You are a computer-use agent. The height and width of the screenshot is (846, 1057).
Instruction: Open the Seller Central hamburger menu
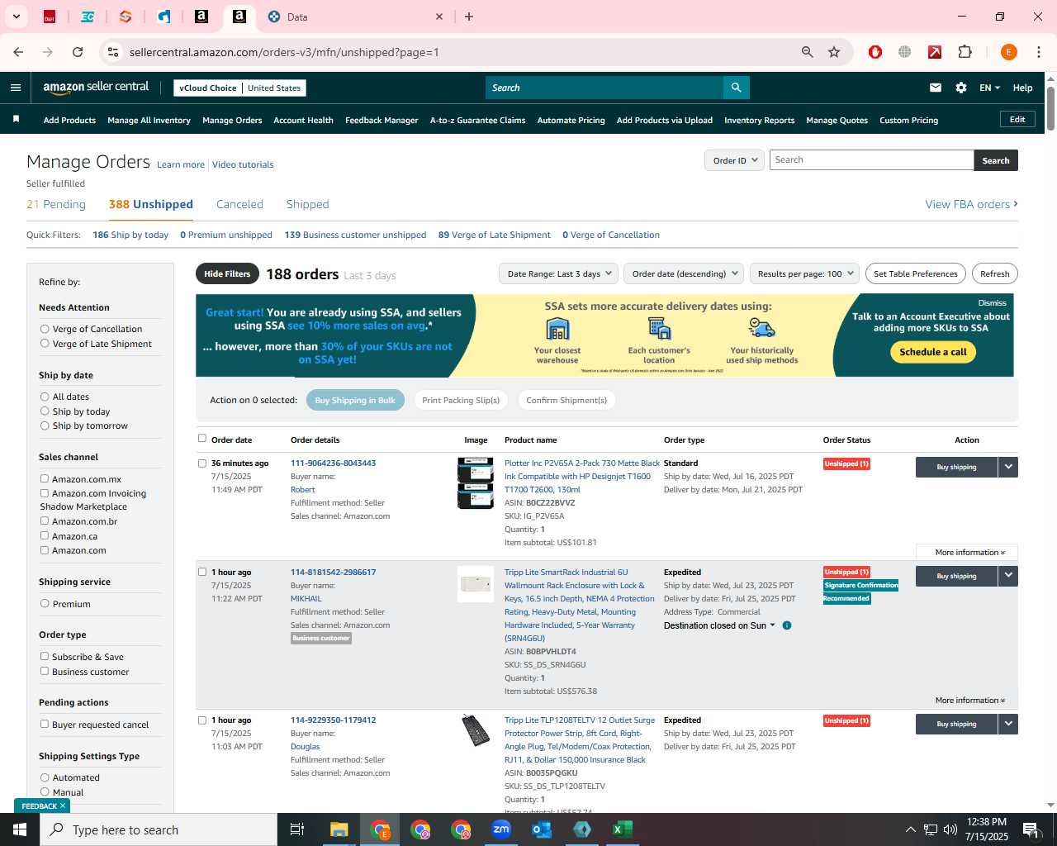pyautogui.click(x=16, y=88)
